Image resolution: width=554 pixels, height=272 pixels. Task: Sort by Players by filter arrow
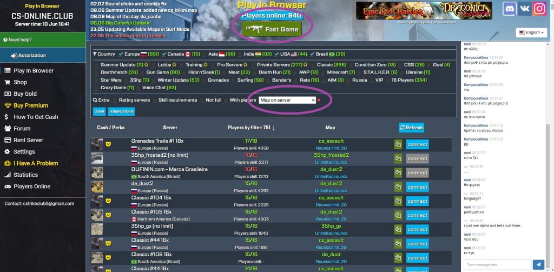click(x=273, y=128)
